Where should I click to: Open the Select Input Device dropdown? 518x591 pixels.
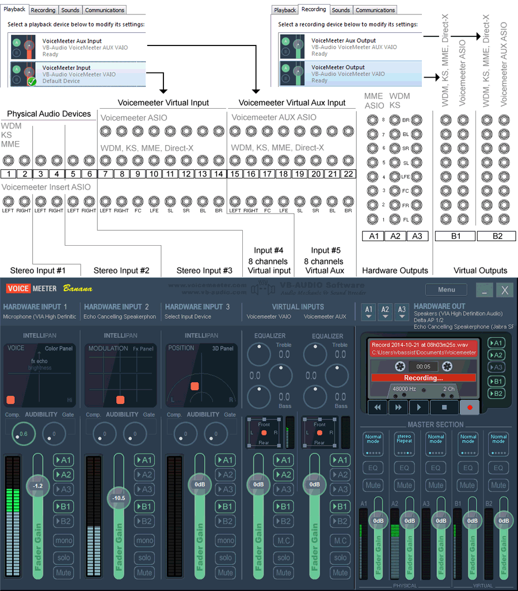point(188,317)
